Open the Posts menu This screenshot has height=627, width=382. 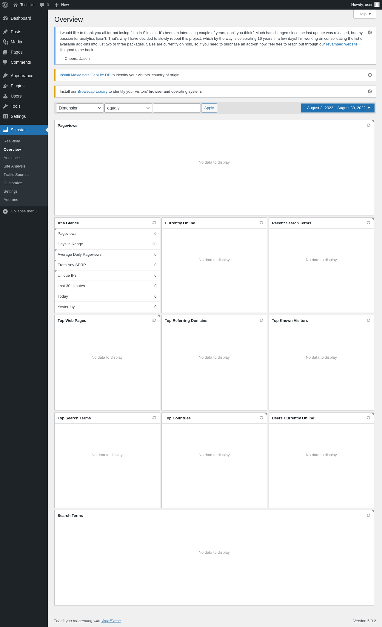click(24, 32)
